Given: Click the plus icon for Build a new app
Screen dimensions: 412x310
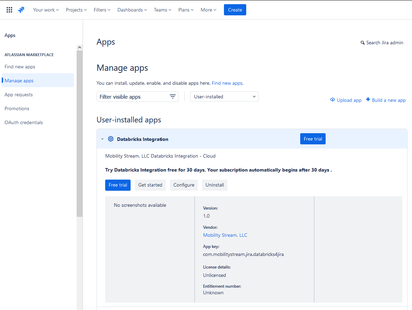Looking at the screenshot, I should (x=368, y=100).
